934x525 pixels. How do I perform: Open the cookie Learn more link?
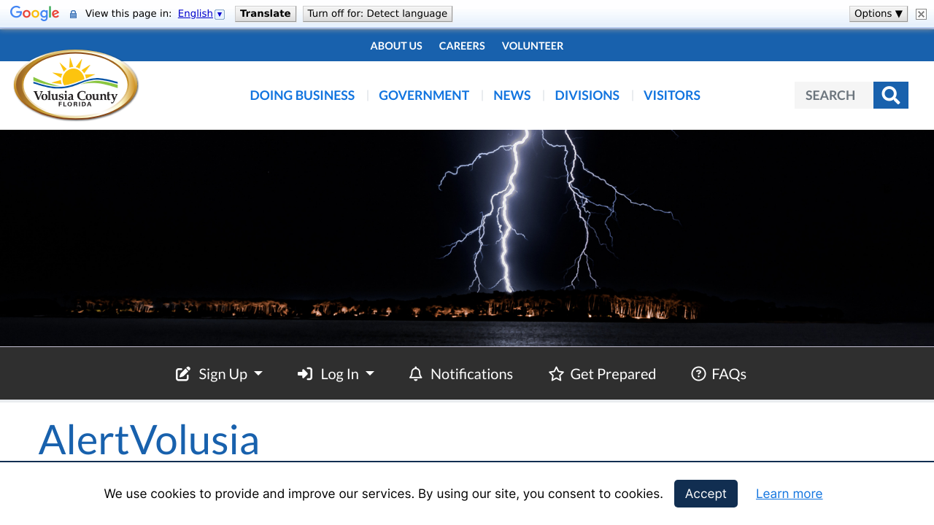coord(789,494)
